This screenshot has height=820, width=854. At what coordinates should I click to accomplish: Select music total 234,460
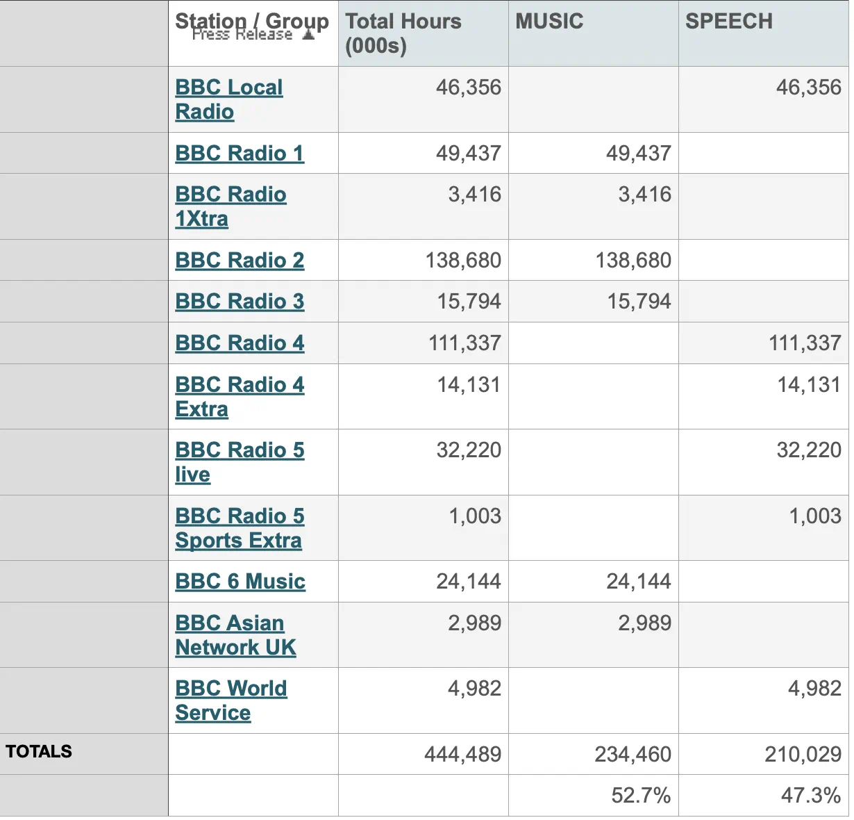click(x=633, y=754)
